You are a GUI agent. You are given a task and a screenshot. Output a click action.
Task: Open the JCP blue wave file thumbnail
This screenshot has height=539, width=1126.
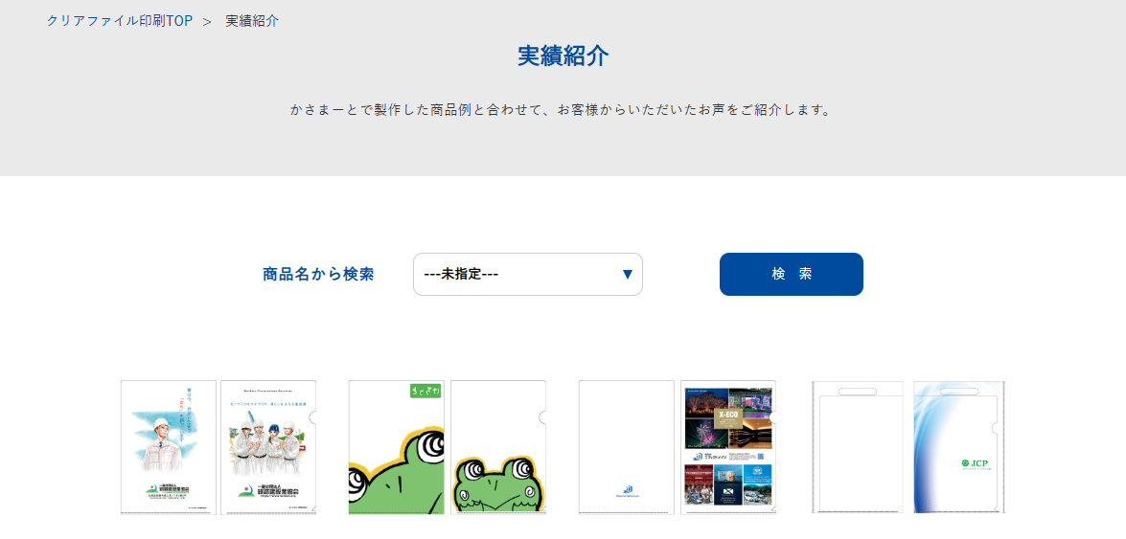(958, 447)
